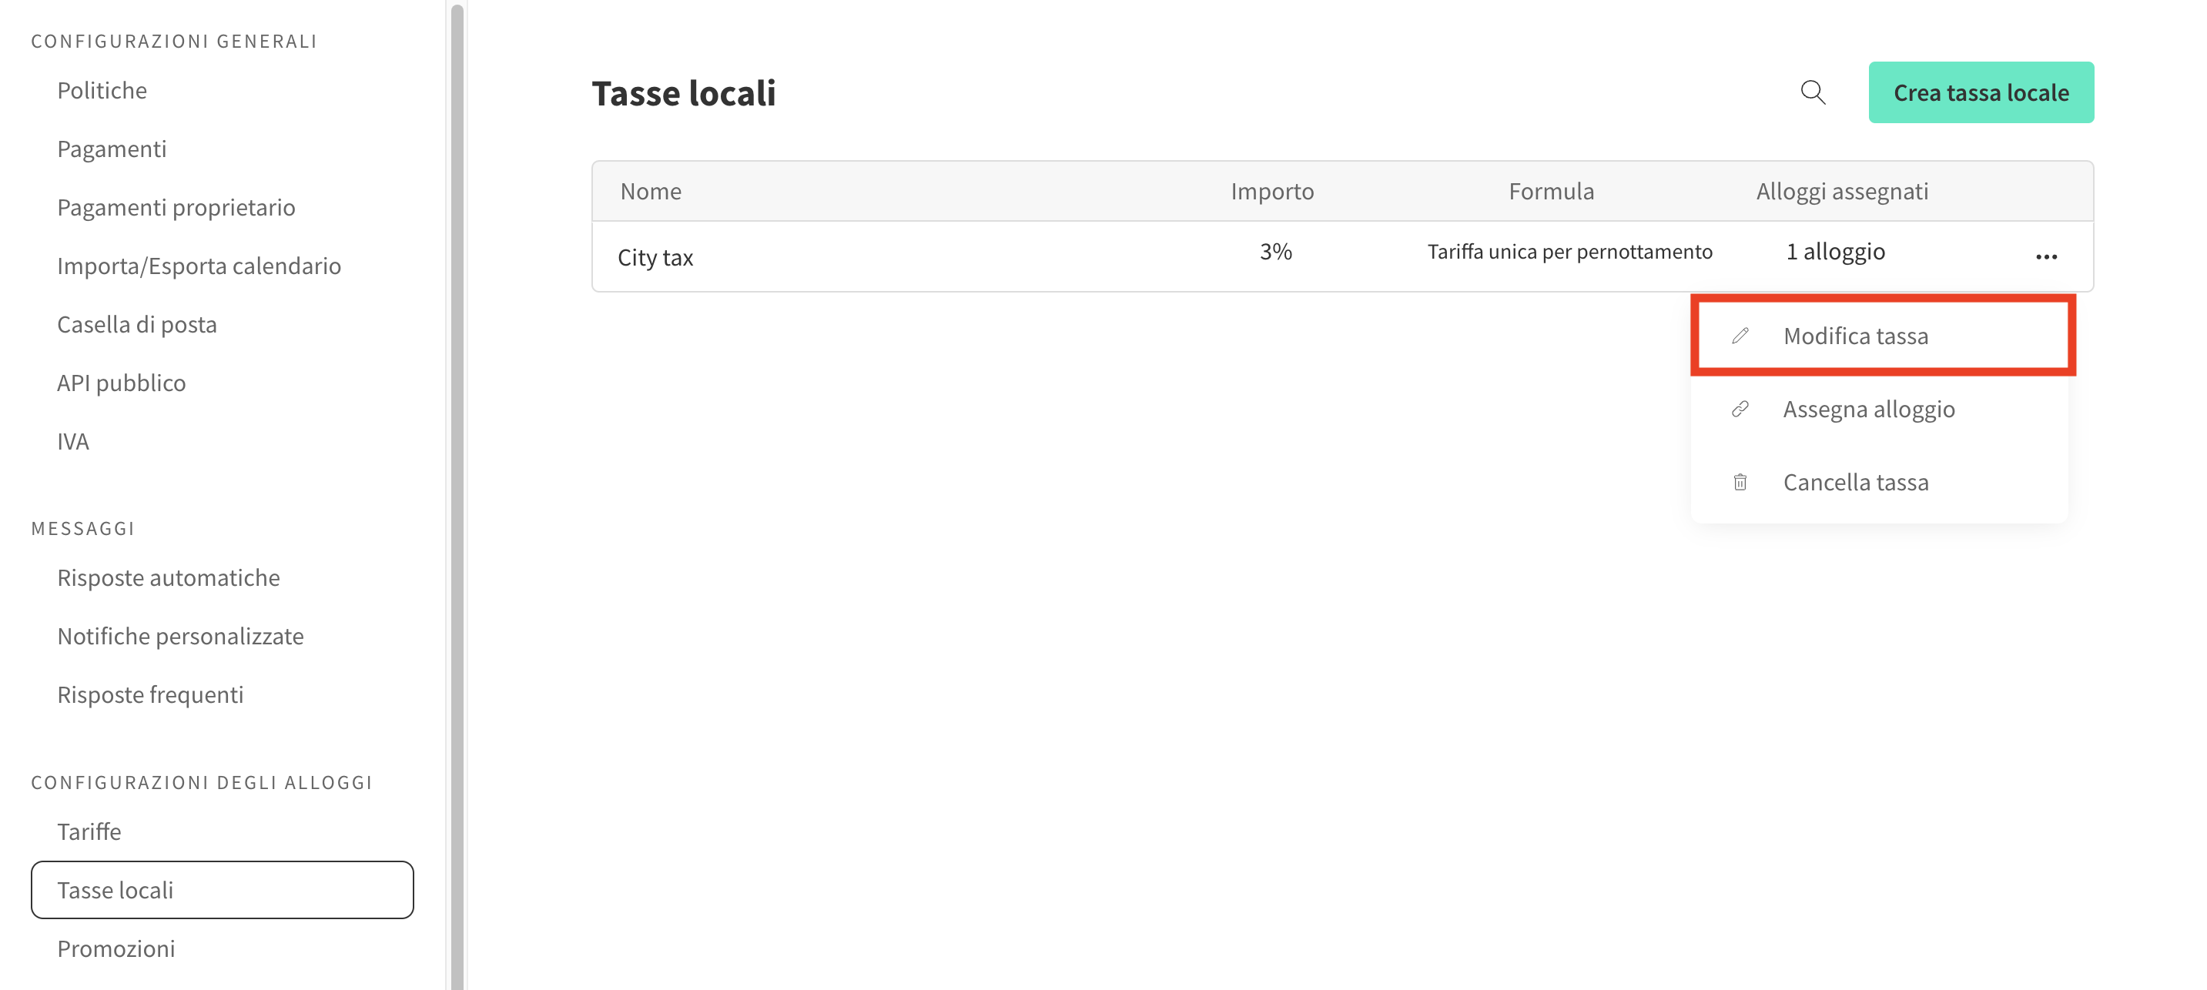Click the search magnifier icon

pyautogui.click(x=1813, y=92)
